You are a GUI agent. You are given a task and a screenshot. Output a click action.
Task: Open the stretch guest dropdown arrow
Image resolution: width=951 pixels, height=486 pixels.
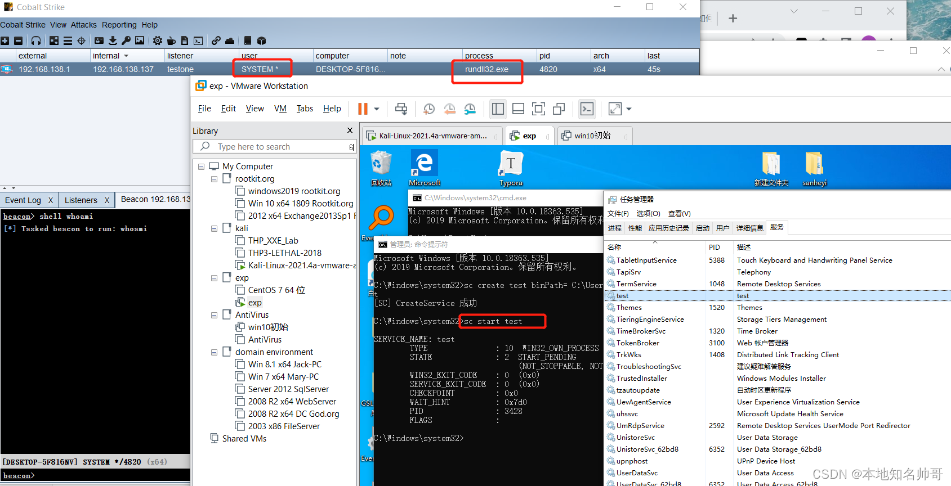pyautogui.click(x=629, y=109)
